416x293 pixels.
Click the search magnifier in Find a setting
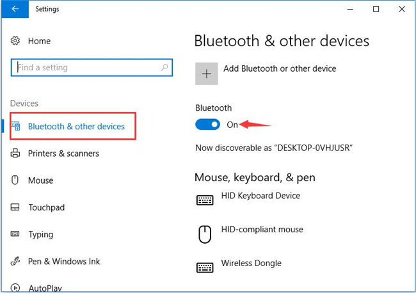[x=164, y=67]
